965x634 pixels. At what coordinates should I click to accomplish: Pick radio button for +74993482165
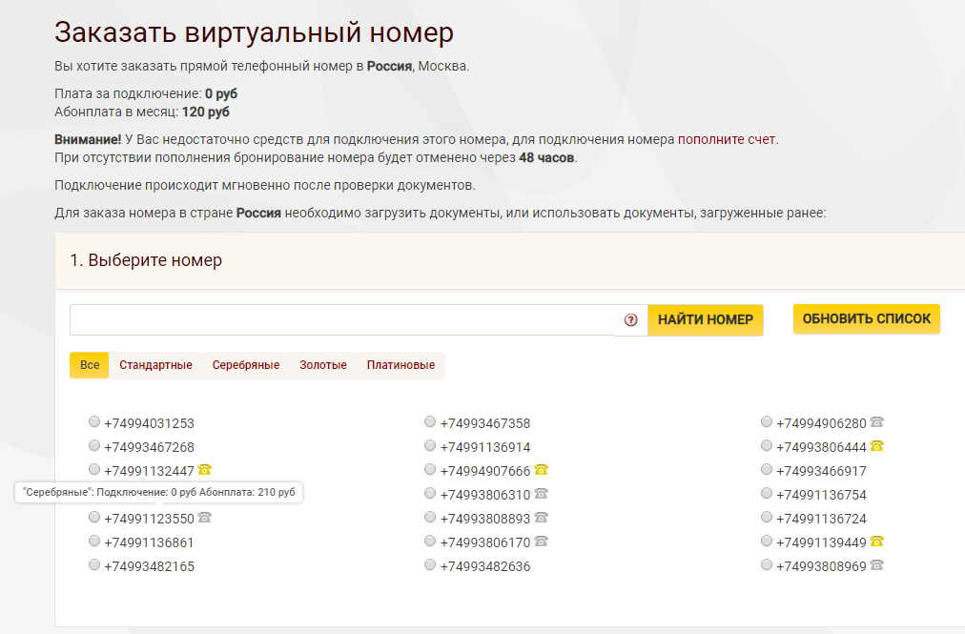(x=94, y=564)
